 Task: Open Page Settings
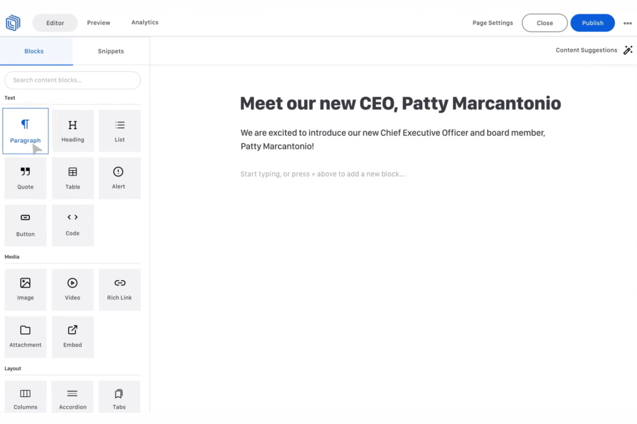point(492,23)
